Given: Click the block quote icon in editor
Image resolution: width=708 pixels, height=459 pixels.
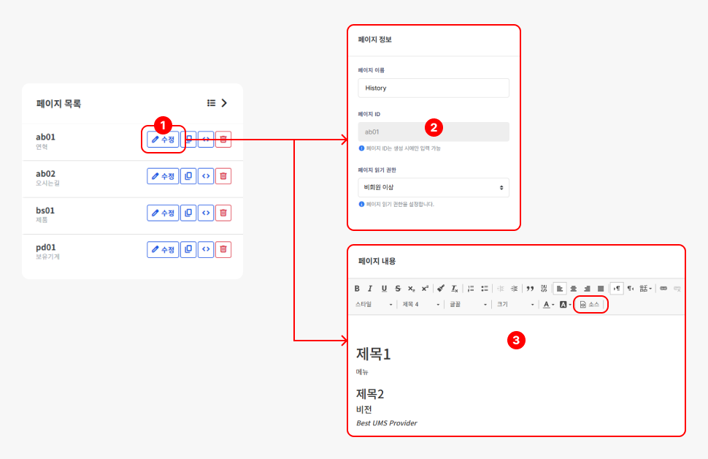Looking at the screenshot, I should [x=530, y=289].
